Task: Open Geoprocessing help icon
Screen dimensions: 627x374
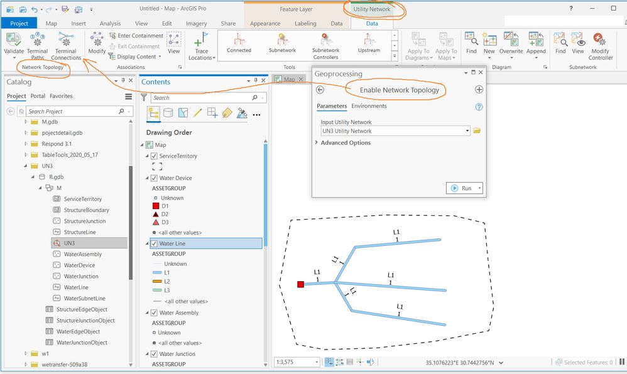Action: coord(479,107)
